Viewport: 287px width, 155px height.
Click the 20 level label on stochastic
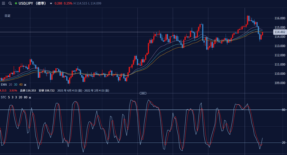(284, 143)
